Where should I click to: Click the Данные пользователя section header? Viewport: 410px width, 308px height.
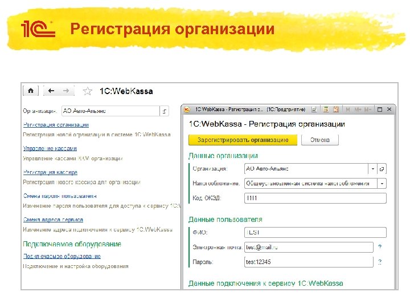pyautogui.click(x=225, y=220)
